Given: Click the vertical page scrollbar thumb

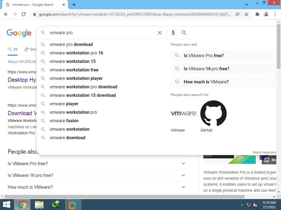Looking at the screenshot, I should [x=279, y=46].
